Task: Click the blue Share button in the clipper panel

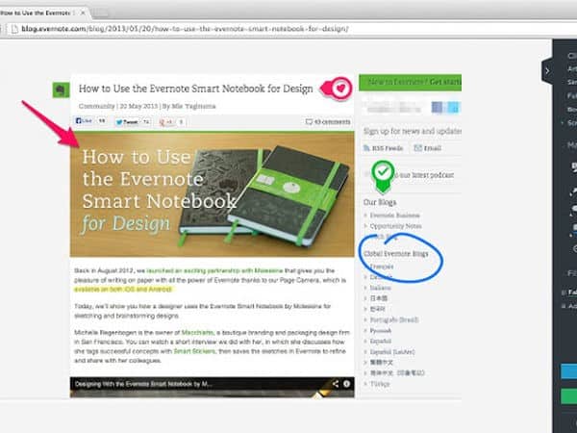Action: click(569, 371)
